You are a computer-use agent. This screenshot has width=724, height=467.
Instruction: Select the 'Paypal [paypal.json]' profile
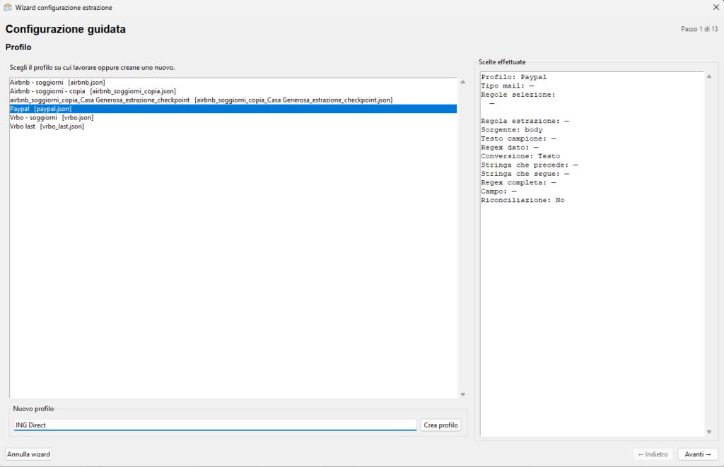[233, 108]
